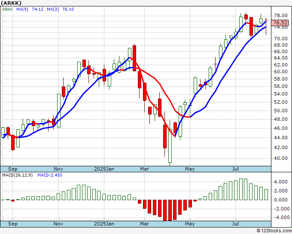Select Jul on the price chart time axis
The height and width of the screenshot is (234, 292).
(236, 169)
